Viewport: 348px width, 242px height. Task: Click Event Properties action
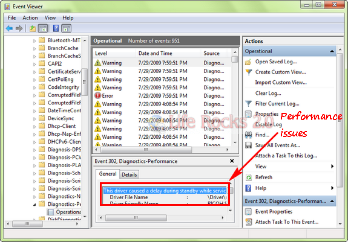point(274,212)
